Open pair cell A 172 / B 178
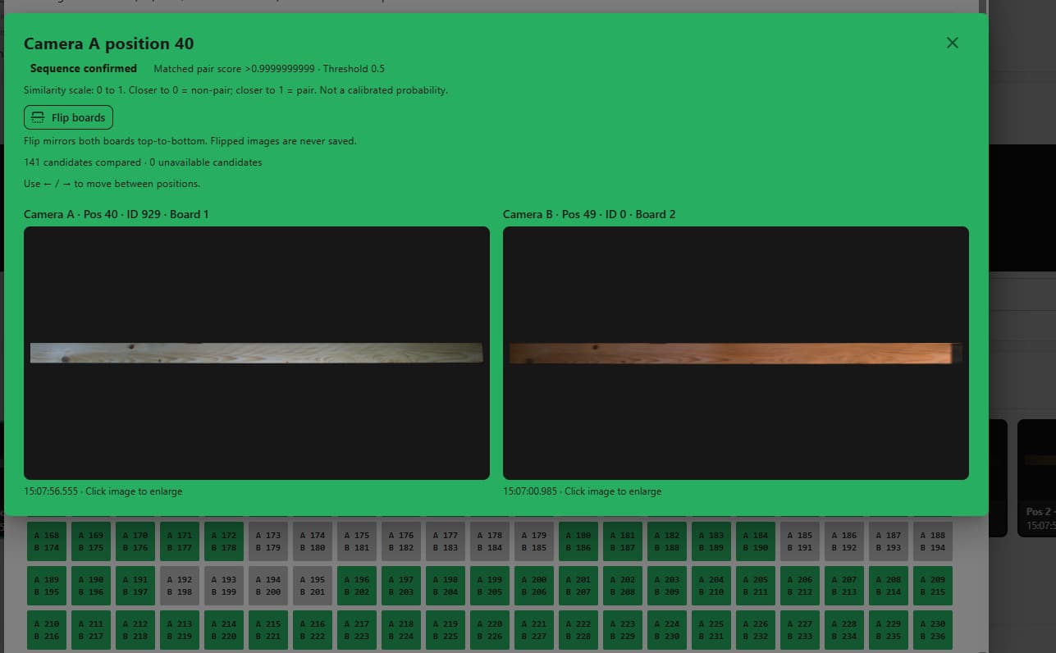The height and width of the screenshot is (653, 1056). (x=225, y=541)
